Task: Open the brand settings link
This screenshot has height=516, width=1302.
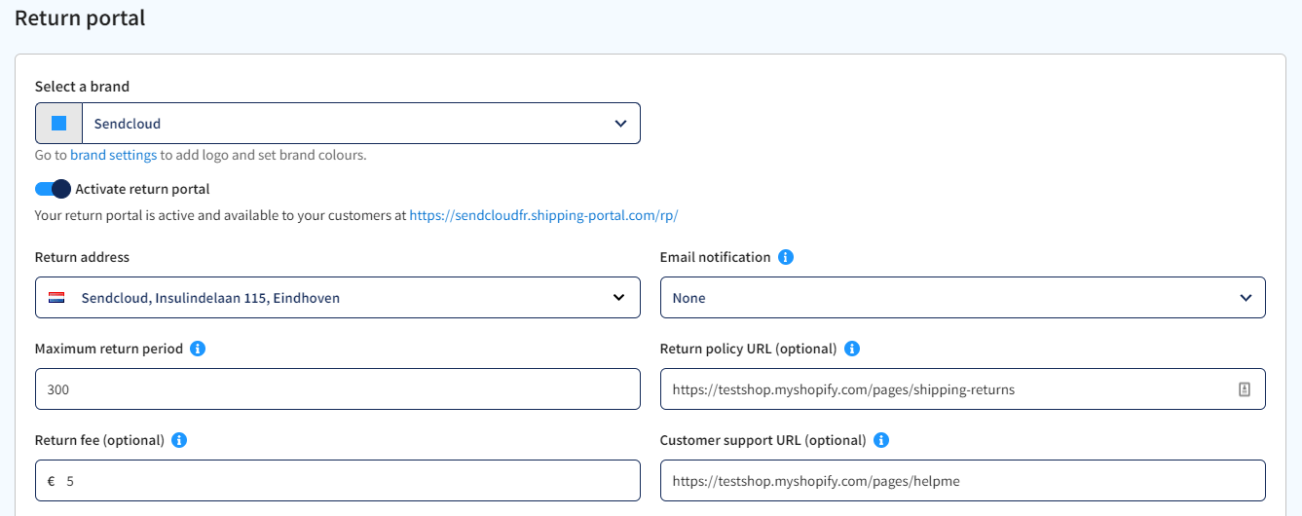Action: point(113,155)
